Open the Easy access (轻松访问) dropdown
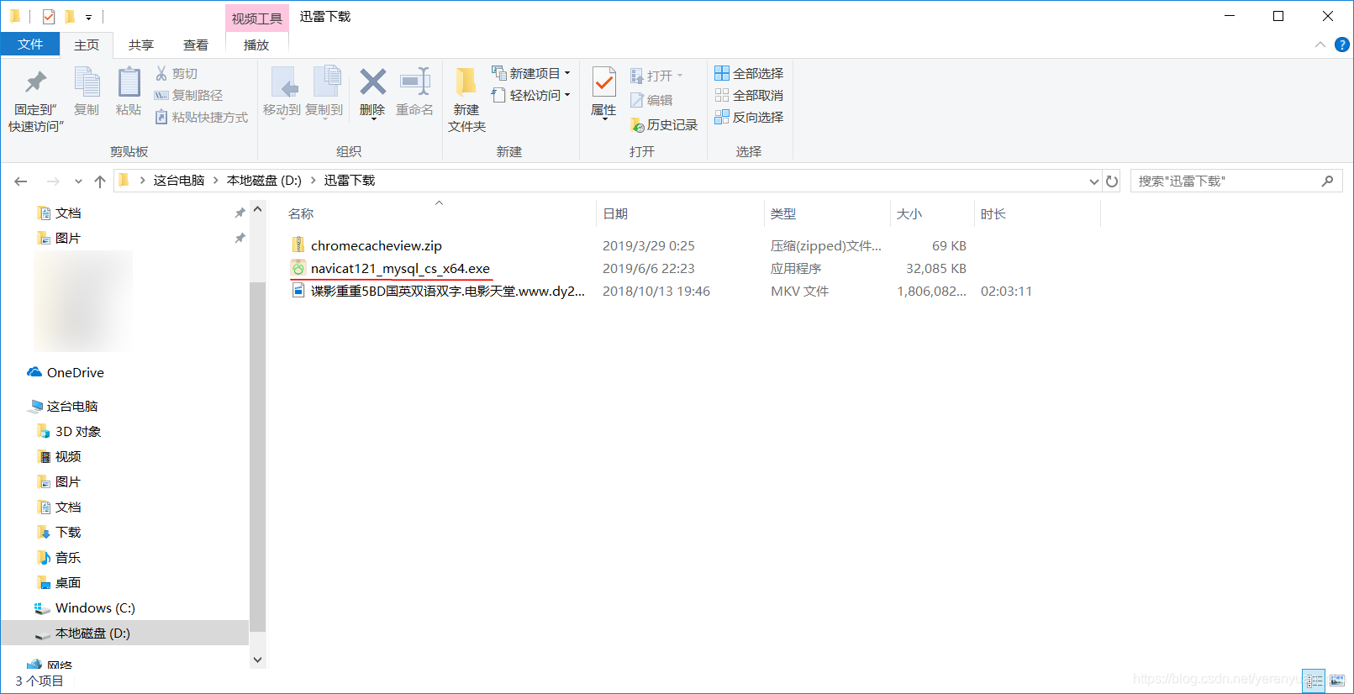Screen dimensions: 1354x694 coord(531,96)
